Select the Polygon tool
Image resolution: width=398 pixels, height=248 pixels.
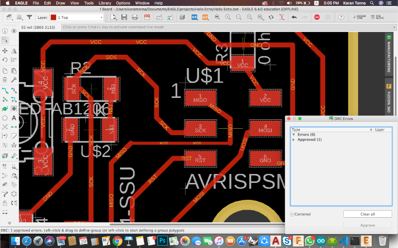(5, 118)
